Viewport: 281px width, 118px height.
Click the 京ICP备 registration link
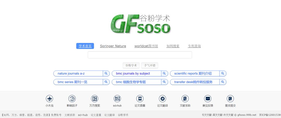270,115
